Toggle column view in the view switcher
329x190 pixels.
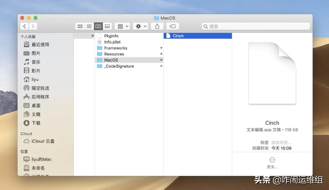[x=98, y=26]
